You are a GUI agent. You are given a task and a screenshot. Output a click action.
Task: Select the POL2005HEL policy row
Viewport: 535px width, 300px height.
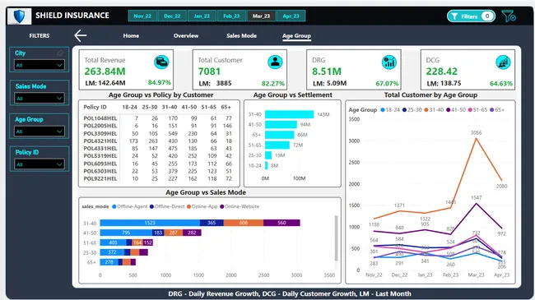click(x=158, y=126)
